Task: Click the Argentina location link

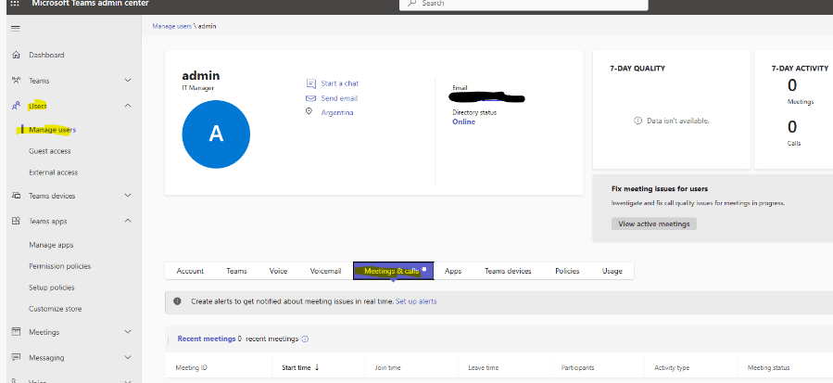Action: pyautogui.click(x=336, y=113)
